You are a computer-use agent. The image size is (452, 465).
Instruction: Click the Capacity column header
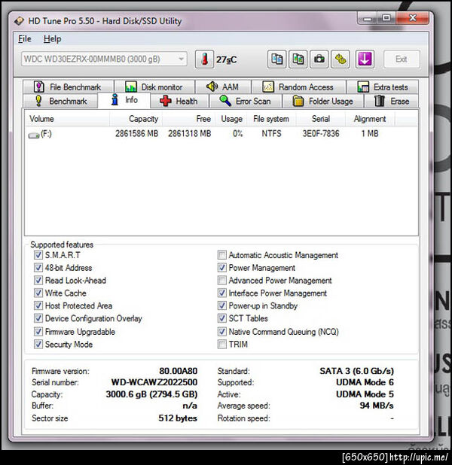136,119
